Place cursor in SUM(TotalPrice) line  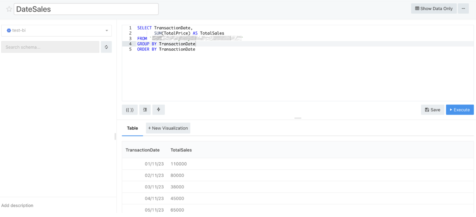pyautogui.click(x=189, y=33)
